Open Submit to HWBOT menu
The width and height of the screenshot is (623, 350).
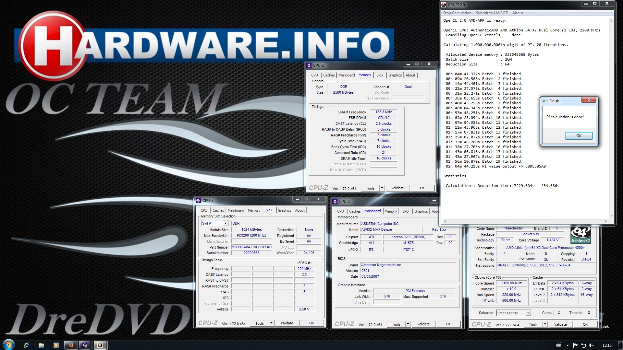492,13
